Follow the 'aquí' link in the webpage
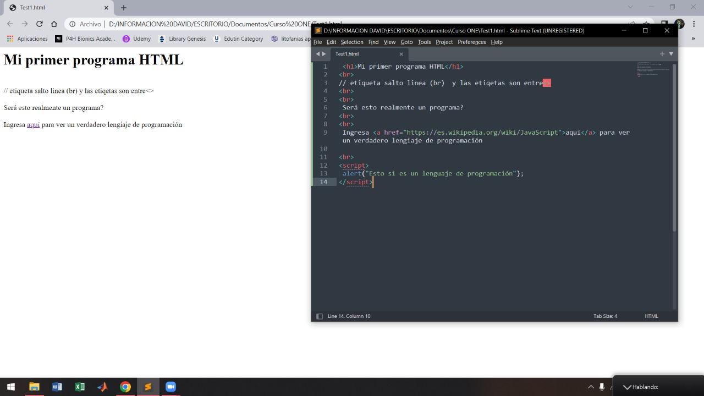 coord(33,124)
